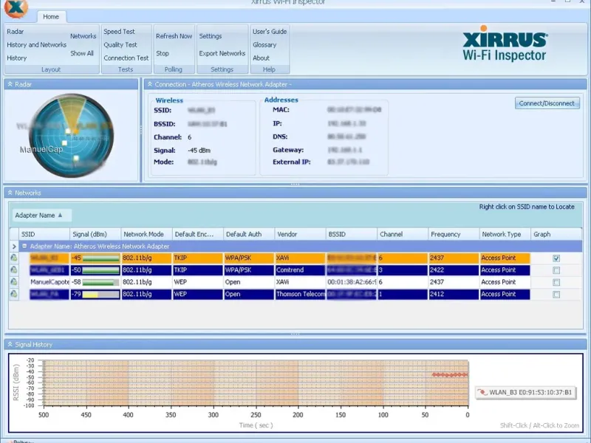Click the WLAN_B3 legend icon in Signal History
The image size is (591, 443).
(x=482, y=393)
